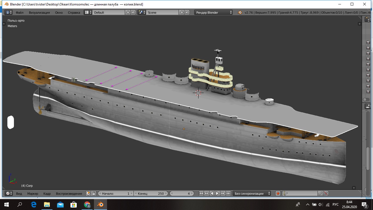Viewport: 373px width, 210px height.
Task: Open the Рендер Blender engine dropdown
Action: click(x=214, y=12)
